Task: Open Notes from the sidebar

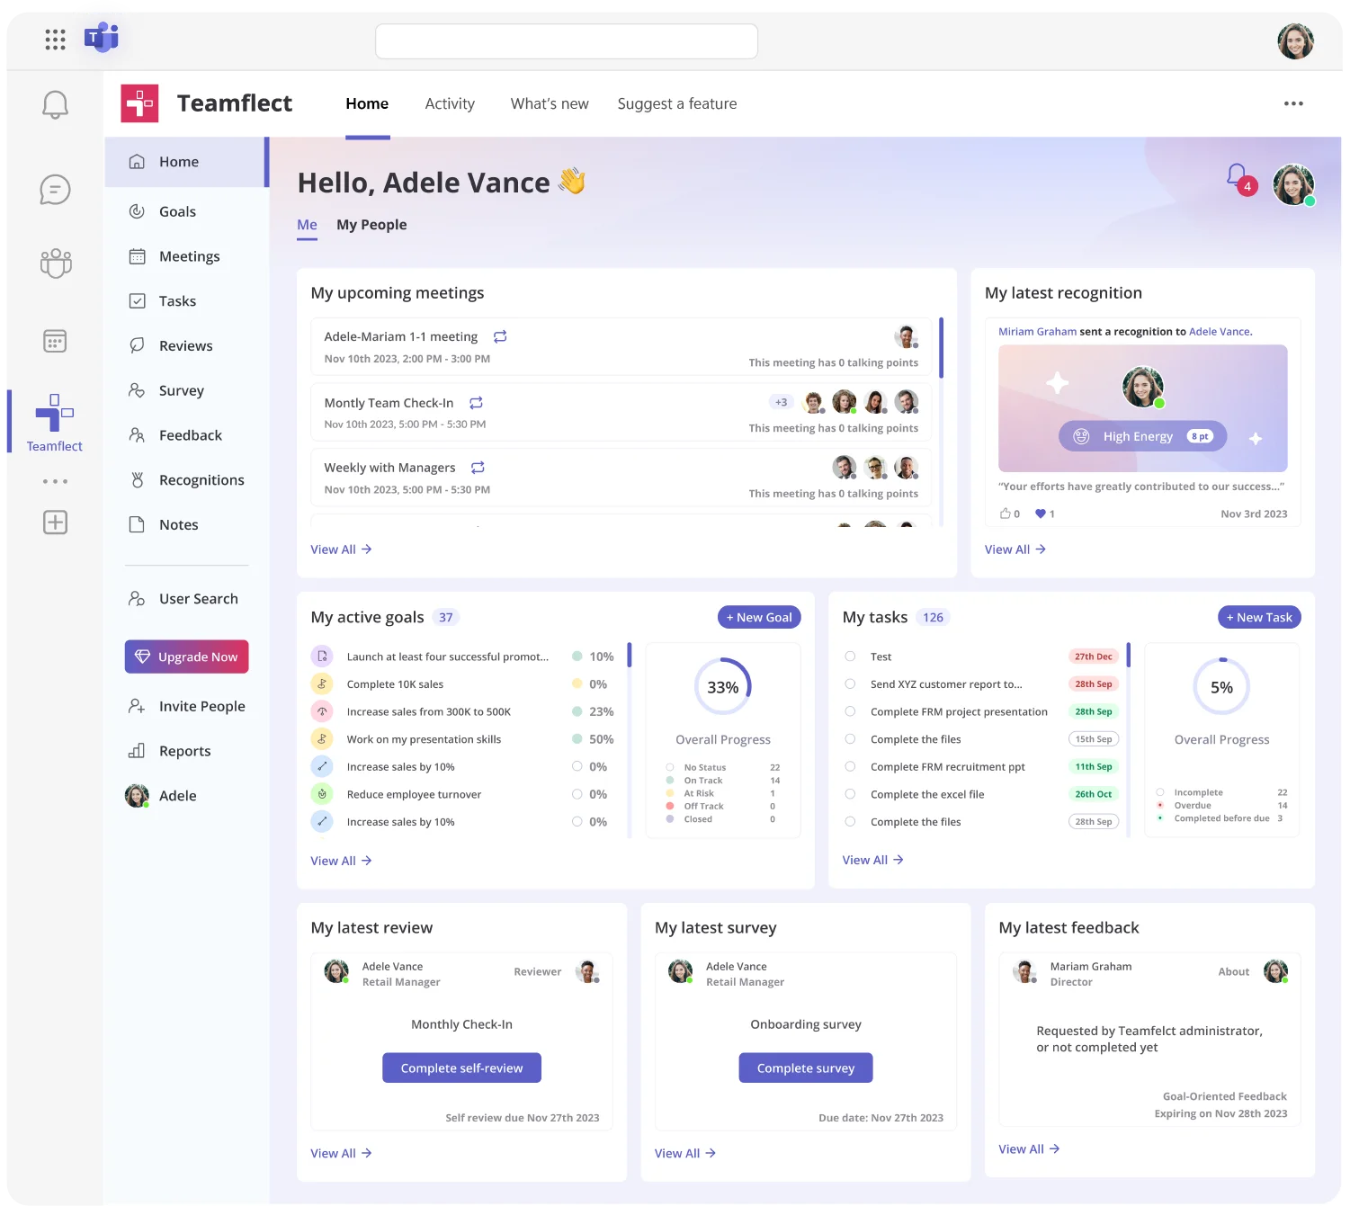Action: (x=179, y=524)
